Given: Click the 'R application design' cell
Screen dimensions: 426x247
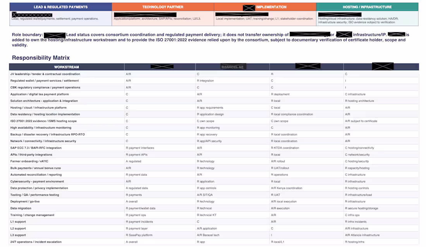Looking at the screenshot, I should pos(210,114).
